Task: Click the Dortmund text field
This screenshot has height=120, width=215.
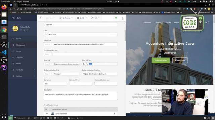Action: tap(81, 24)
